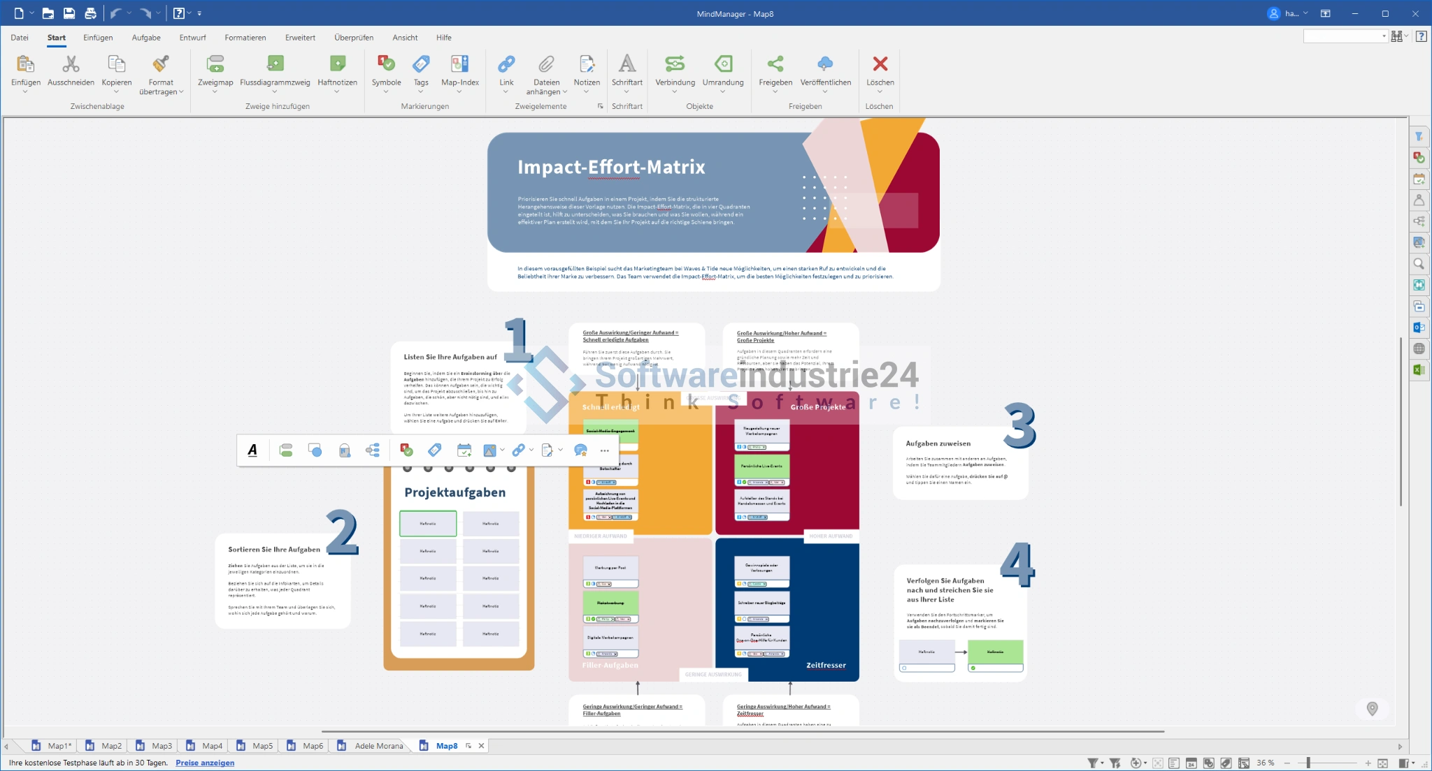Click the Excel icon in right sidebar
The width and height of the screenshot is (1432, 771).
[x=1419, y=370]
